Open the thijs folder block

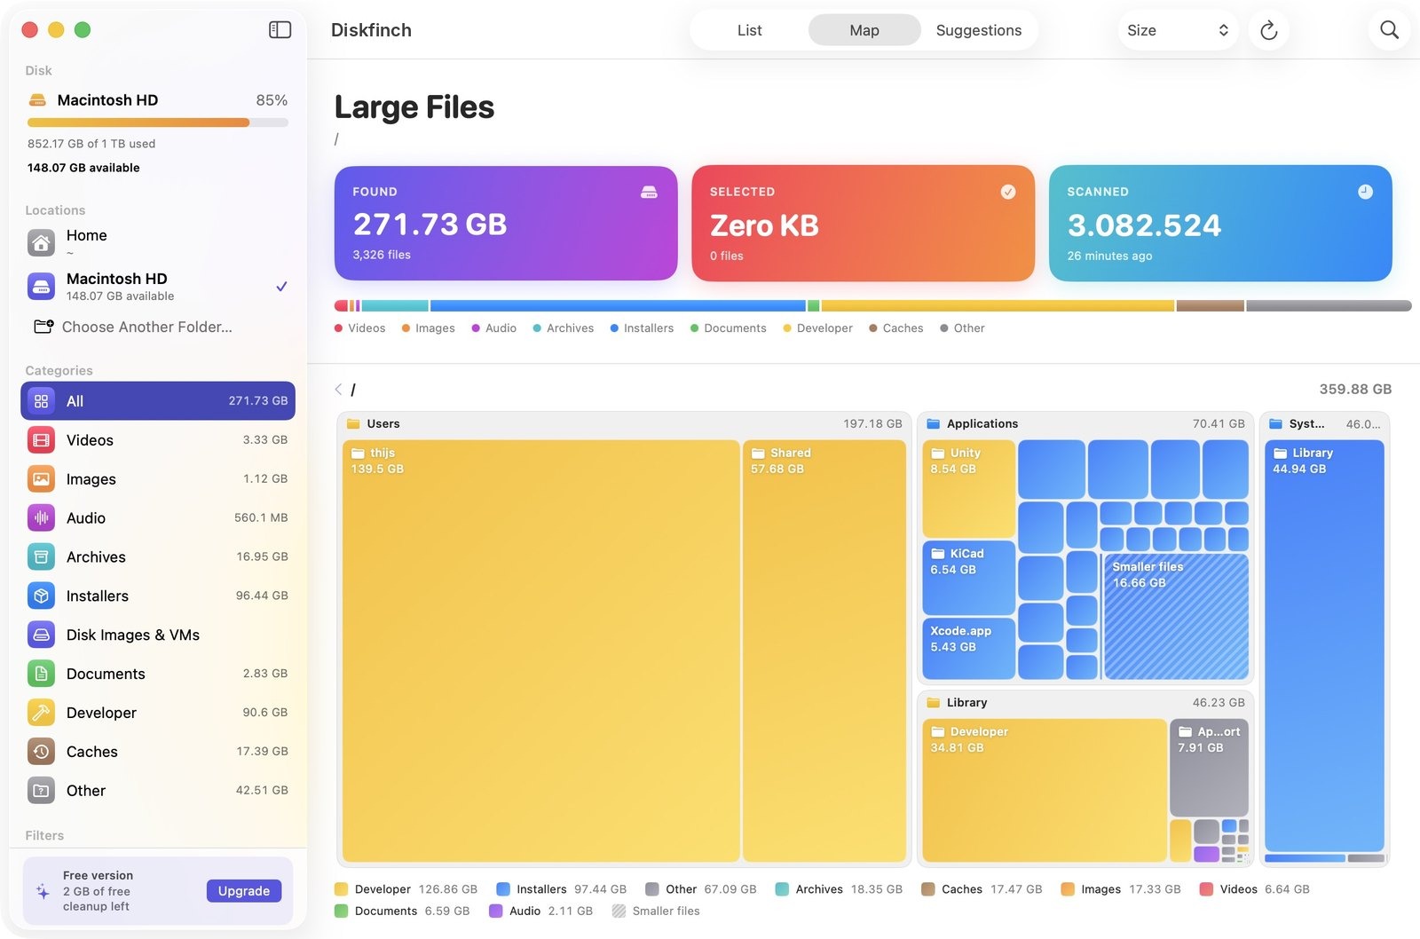(541, 651)
